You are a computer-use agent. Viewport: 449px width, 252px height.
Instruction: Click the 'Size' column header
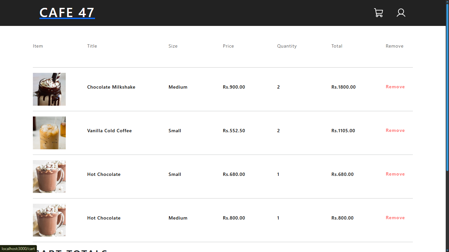point(173,46)
